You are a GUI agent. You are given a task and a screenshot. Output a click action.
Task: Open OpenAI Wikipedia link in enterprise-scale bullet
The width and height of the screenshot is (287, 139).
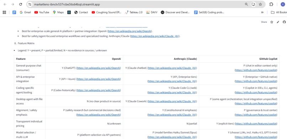tap(130, 31)
